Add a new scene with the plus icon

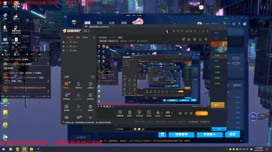94,37
